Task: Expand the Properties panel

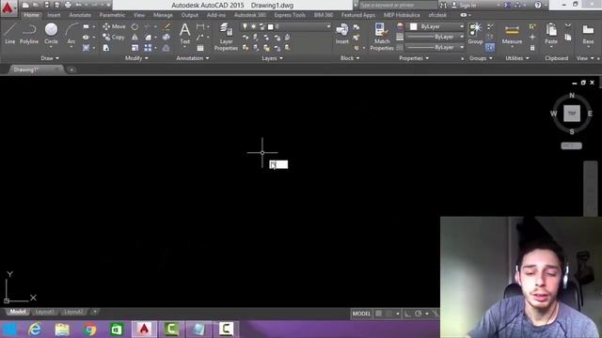Action: pos(414,58)
